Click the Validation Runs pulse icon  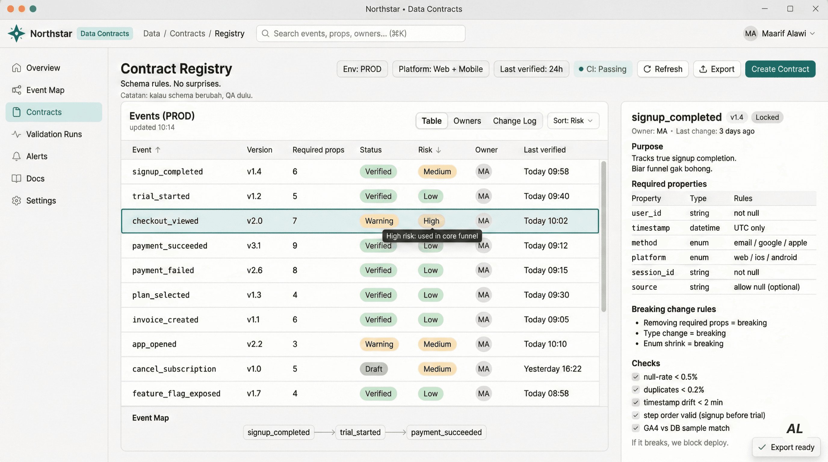(x=16, y=134)
